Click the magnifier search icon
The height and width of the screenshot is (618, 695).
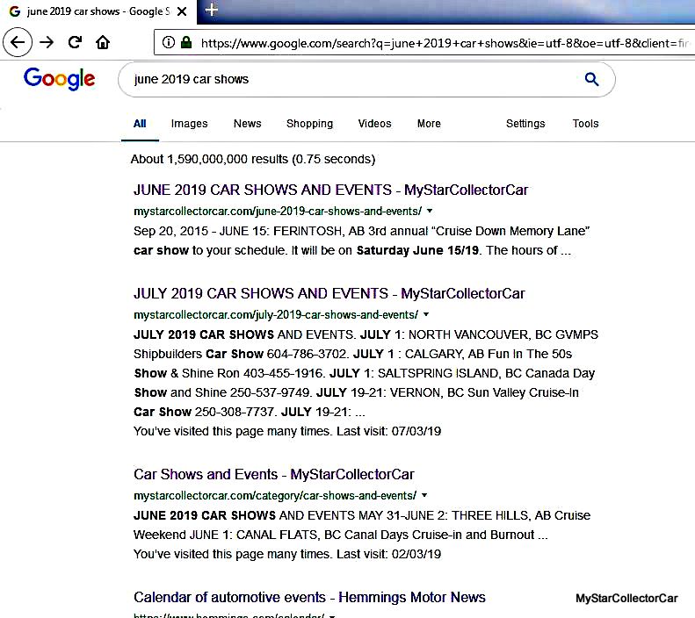pos(591,79)
